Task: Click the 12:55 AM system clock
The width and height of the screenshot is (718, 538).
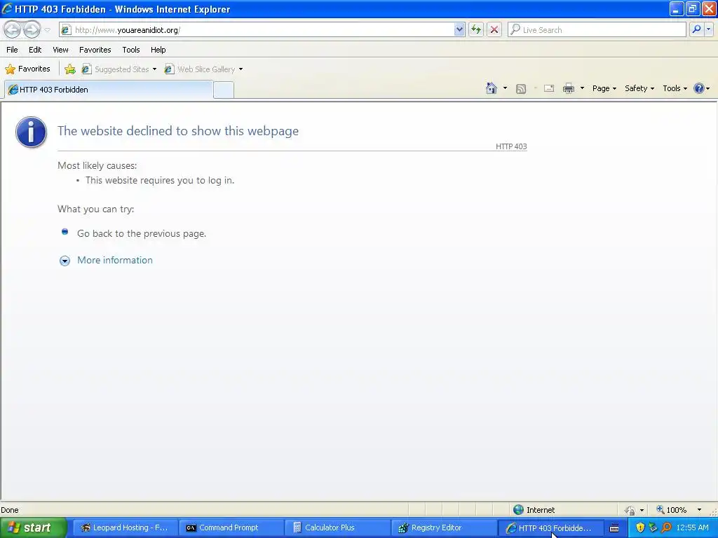Action: coord(692,527)
